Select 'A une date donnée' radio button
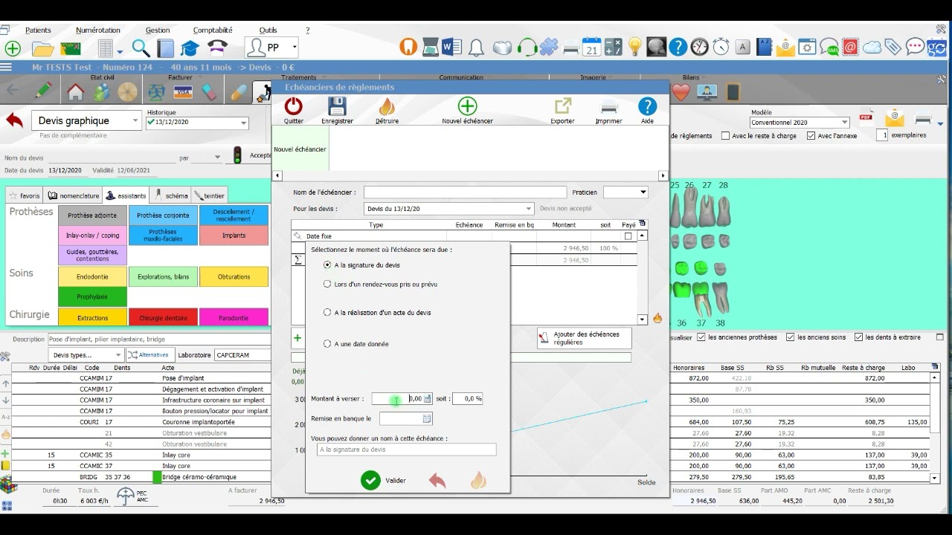 pos(327,344)
